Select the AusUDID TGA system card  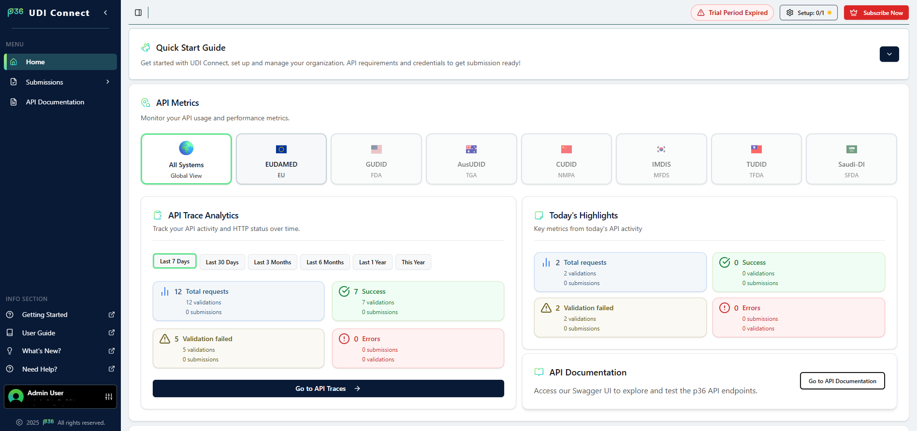(471, 159)
